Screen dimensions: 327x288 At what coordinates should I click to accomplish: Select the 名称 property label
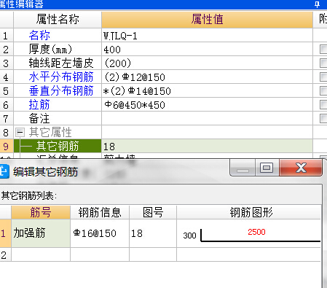(39, 36)
